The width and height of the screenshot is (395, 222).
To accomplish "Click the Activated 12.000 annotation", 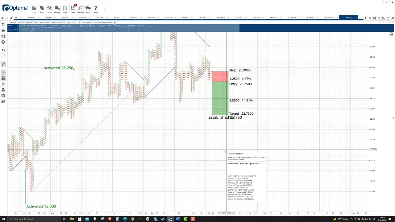I will [41, 206].
